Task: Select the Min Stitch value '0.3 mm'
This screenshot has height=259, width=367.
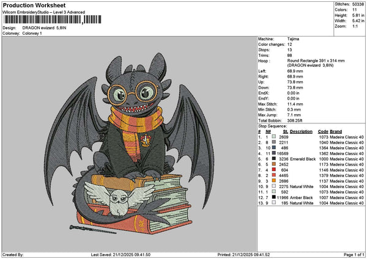Action: (294, 109)
